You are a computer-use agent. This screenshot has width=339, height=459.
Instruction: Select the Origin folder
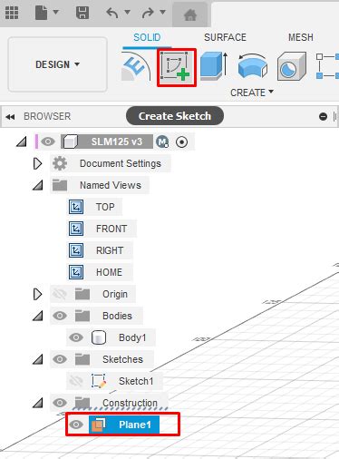pos(115,294)
